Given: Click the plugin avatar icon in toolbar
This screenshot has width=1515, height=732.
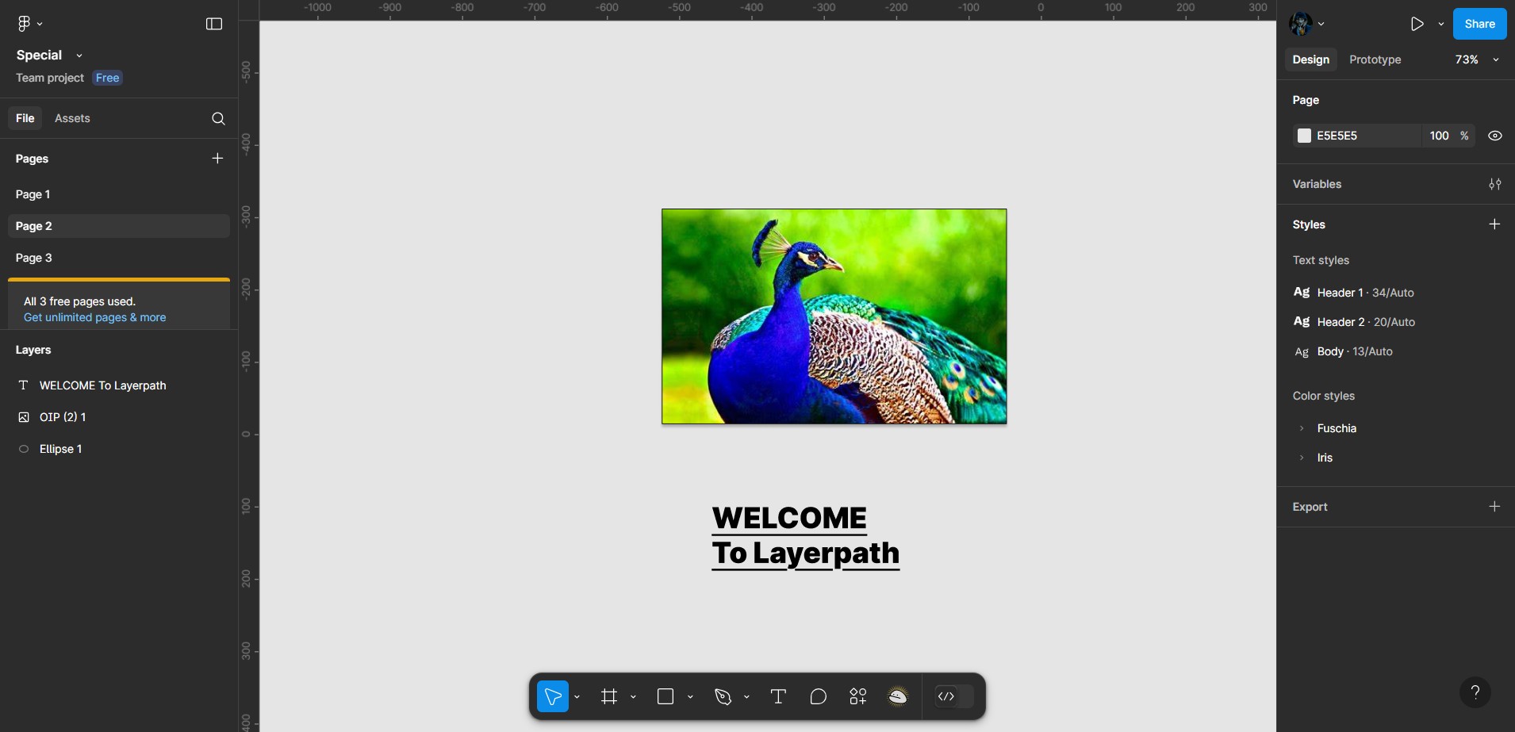Looking at the screenshot, I should tap(898, 696).
